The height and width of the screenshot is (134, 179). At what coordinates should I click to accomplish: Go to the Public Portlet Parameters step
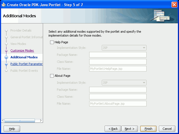[27, 64]
